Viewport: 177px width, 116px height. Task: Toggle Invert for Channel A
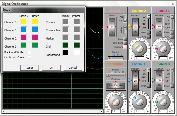(x=149, y=32)
